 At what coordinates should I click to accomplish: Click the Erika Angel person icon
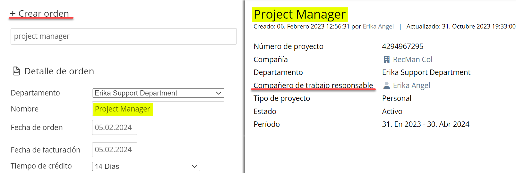[386, 86]
